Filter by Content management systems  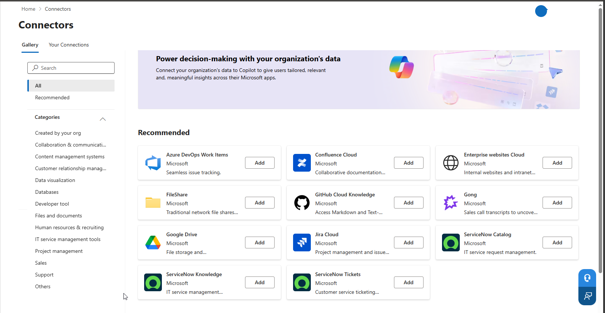tap(70, 156)
